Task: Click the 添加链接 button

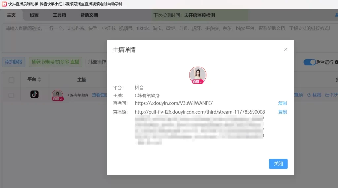Action: coord(14,62)
